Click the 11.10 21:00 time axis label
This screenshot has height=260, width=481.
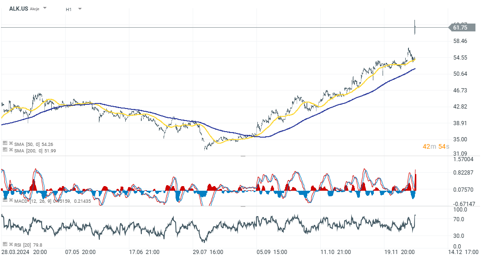pos(335,252)
